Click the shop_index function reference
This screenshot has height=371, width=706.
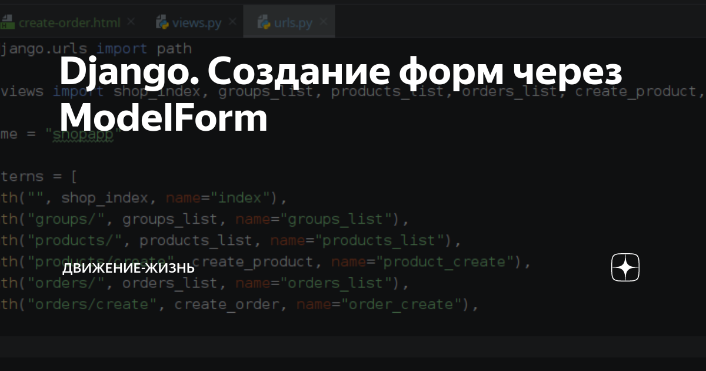103,198
